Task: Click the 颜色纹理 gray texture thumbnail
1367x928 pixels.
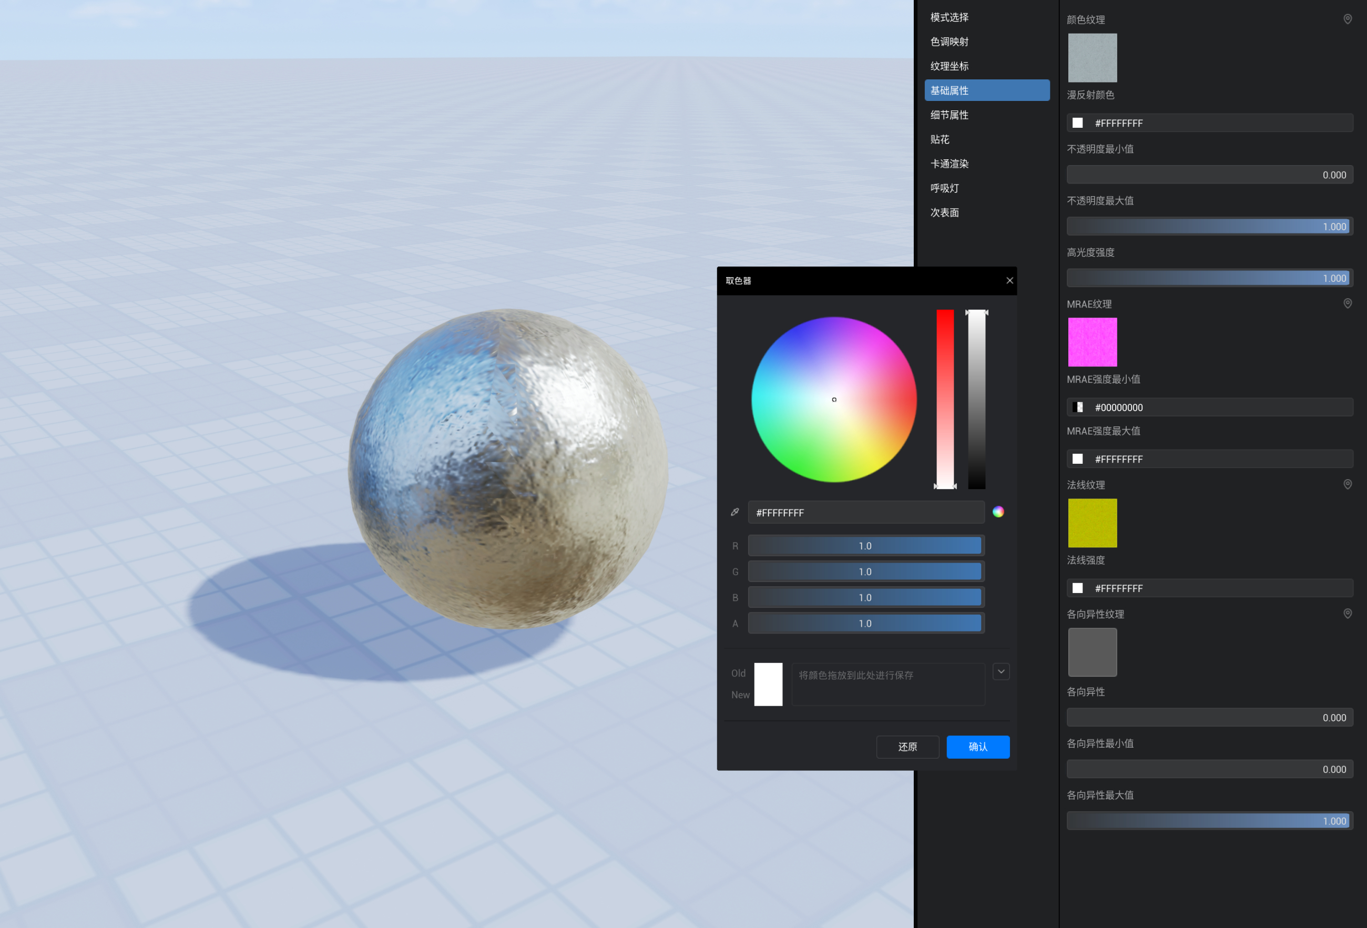Action: tap(1093, 58)
